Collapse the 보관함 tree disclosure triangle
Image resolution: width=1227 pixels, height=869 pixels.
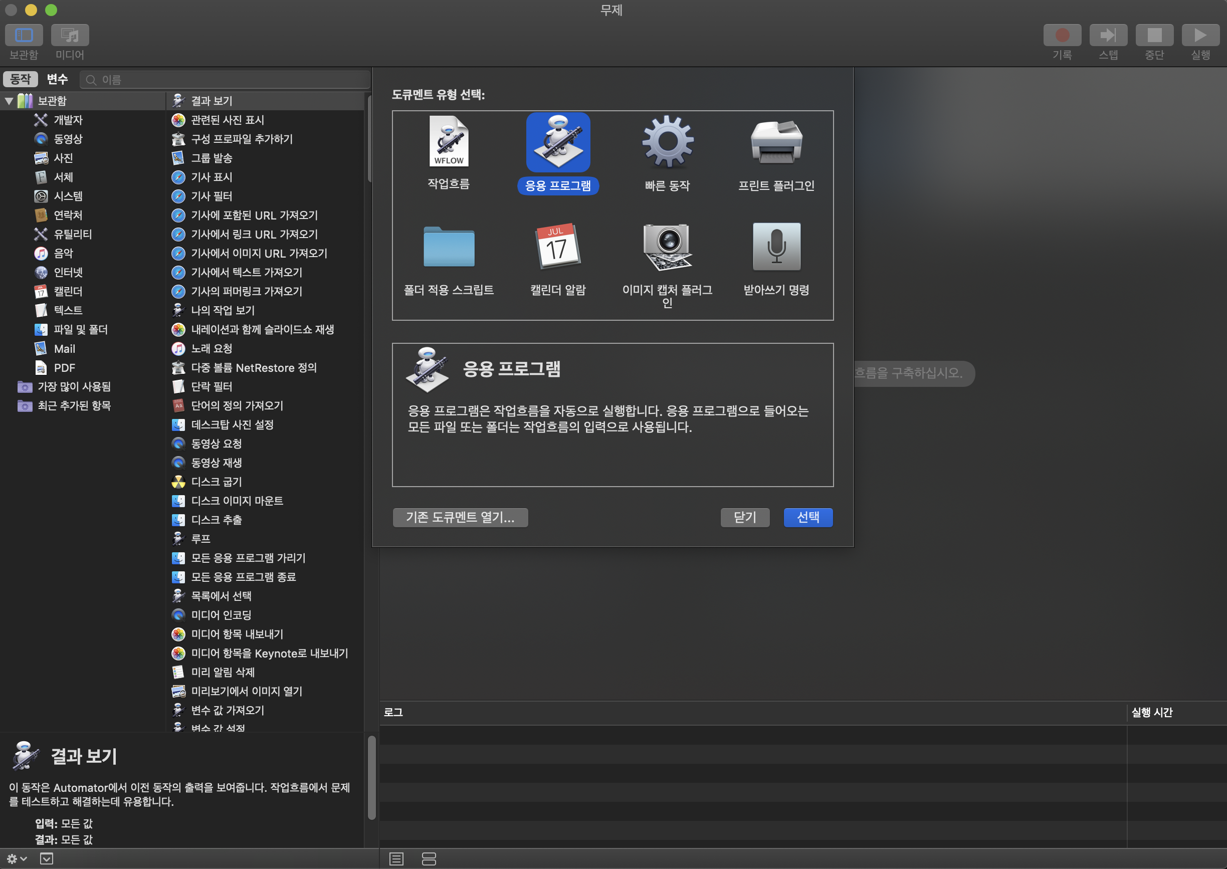click(9, 101)
